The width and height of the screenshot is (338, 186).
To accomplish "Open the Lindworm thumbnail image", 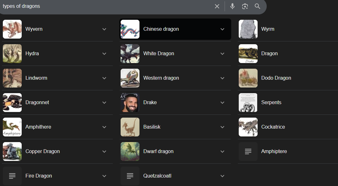I will tap(12, 78).
